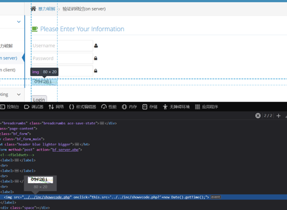This screenshot has height=210, width=287.
Task: Open the 控制台 console tab
Action: pyautogui.click(x=9, y=107)
